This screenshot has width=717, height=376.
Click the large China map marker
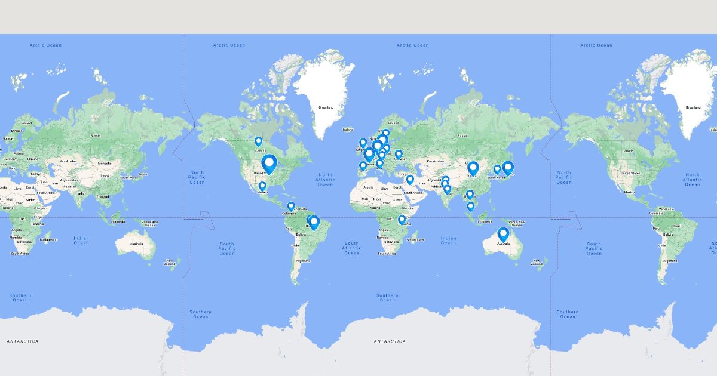tap(473, 169)
